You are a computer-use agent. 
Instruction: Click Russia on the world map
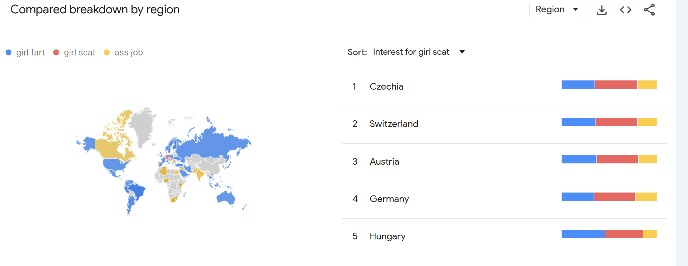click(x=212, y=142)
